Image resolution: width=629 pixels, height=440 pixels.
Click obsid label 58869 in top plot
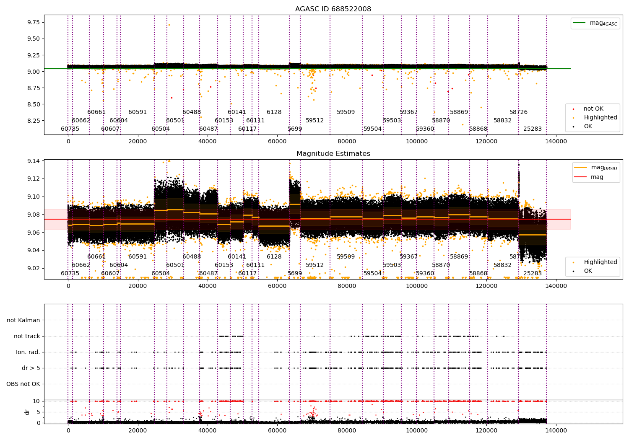(x=459, y=112)
